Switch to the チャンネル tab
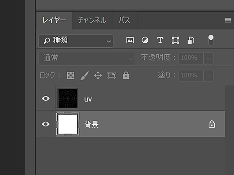234x175 pixels. point(92,20)
